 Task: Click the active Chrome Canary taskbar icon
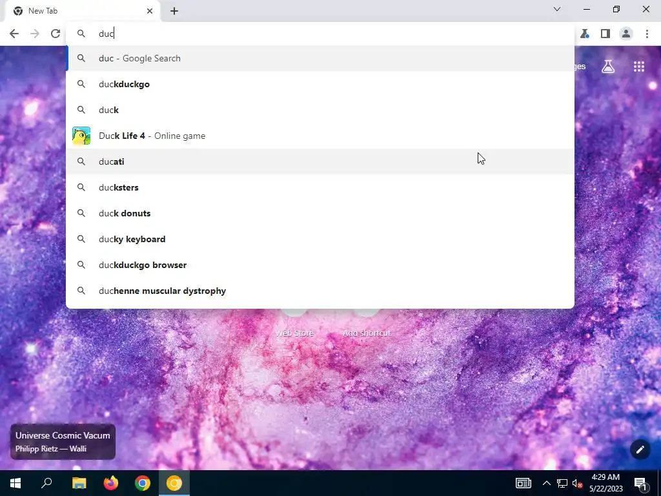(174, 483)
